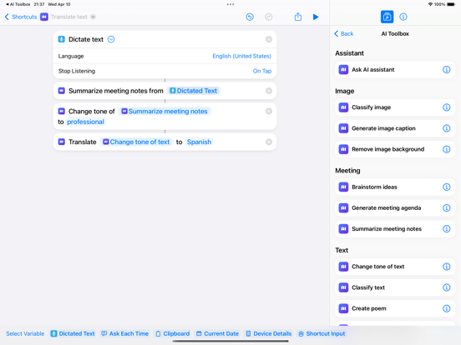Viewport: 461px width, 345px height.
Task: Go back to Shortcuts list
Action: coord(21,17)
